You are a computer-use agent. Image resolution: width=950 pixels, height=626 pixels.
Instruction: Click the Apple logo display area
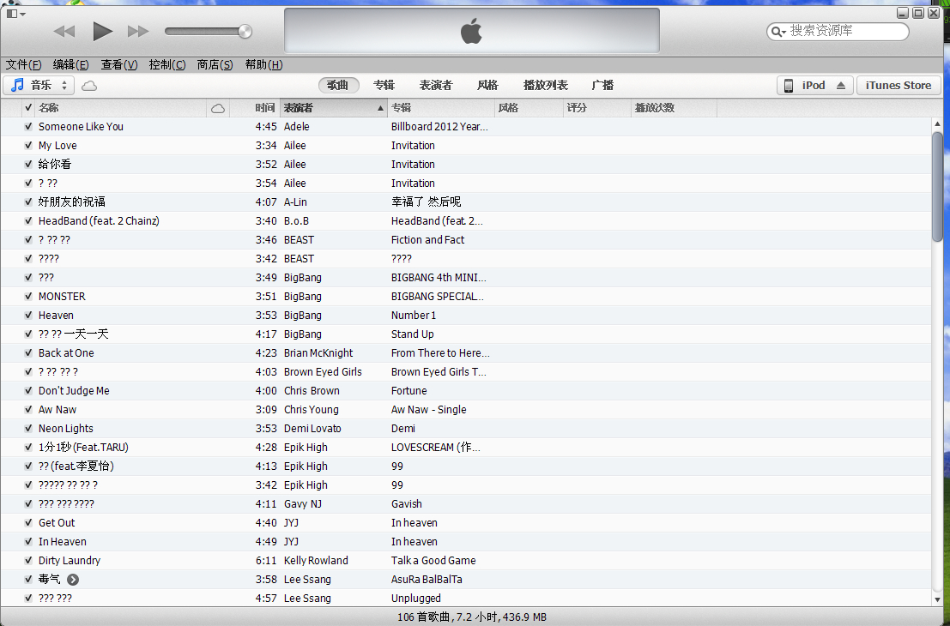pyautogui.click(x=471, y=30)
